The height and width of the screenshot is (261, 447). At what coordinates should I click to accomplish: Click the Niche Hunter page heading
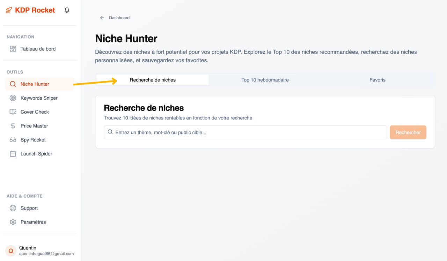pyautogui.click(x=126, y=38)
